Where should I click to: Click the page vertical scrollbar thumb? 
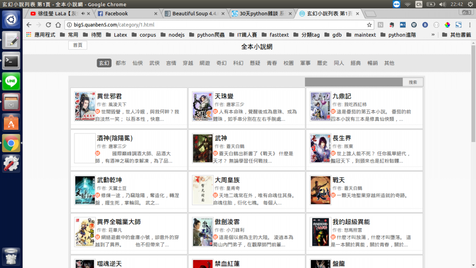(x=473, y=94)
